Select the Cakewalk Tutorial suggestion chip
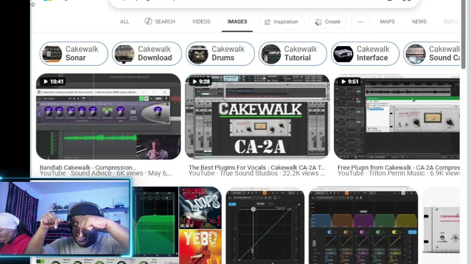The image size is (469, 264). 292,54
